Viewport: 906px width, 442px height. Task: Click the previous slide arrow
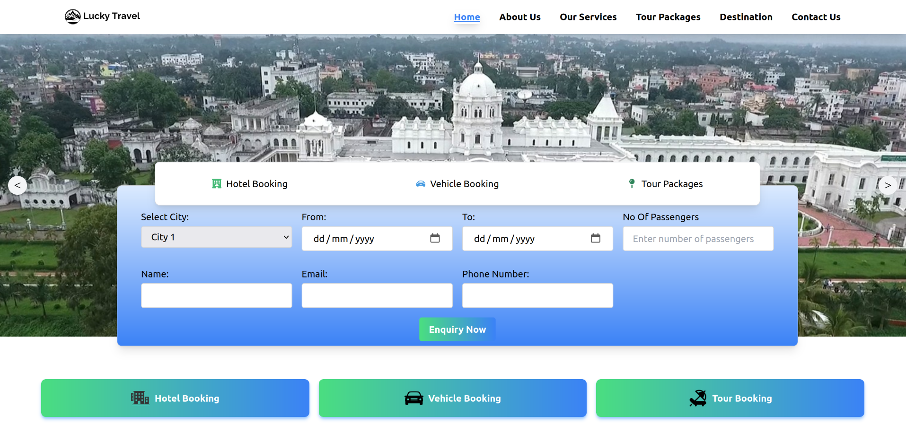point(18,185)
